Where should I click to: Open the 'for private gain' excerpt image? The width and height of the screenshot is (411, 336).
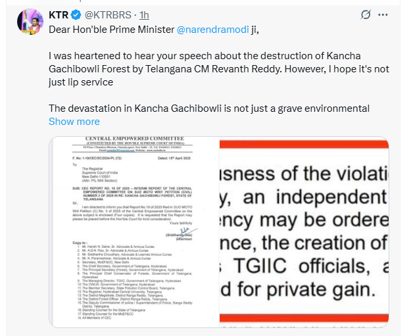pyautogui.click(x=304, y=232)
